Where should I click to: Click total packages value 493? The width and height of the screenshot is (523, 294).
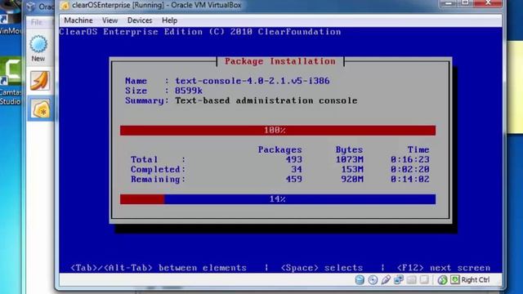(293, 159)
